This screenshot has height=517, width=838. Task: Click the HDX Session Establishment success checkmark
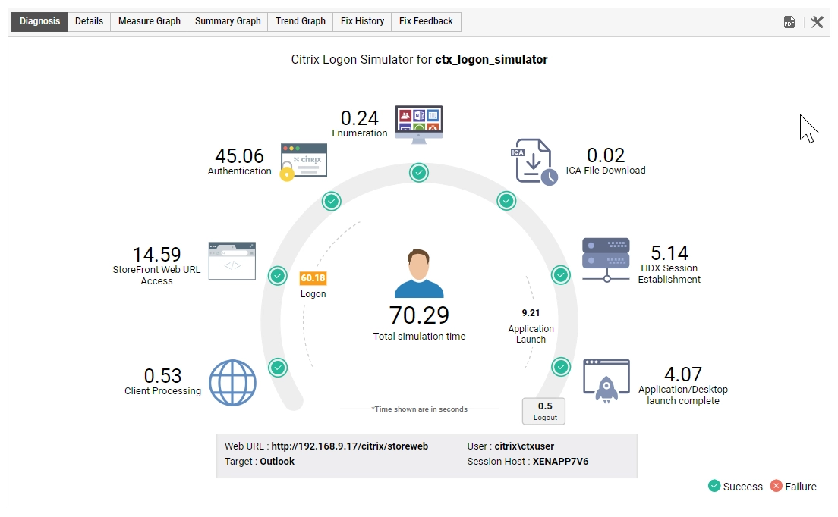point(561,274)
